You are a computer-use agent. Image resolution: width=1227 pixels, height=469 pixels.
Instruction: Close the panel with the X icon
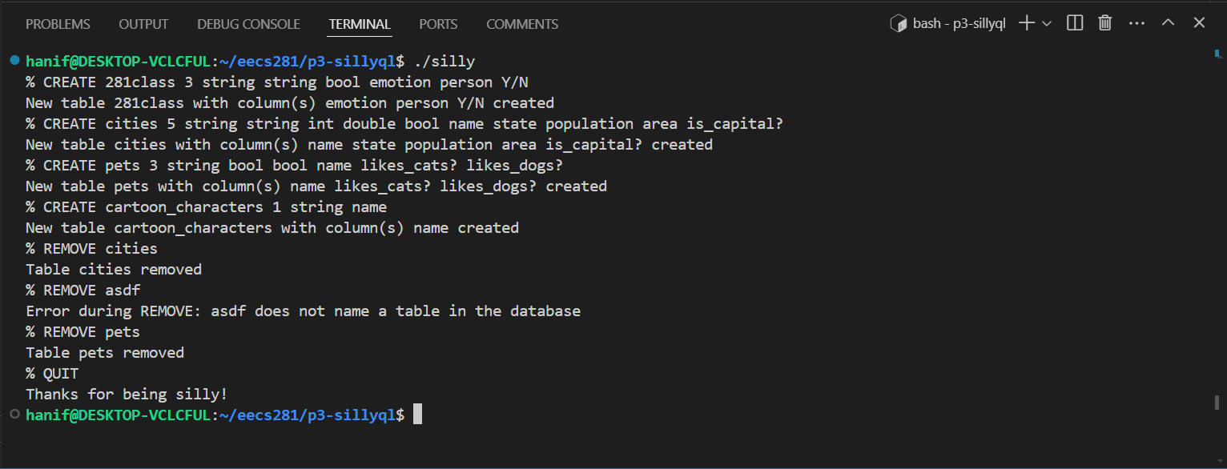[x=1199, y=23]
